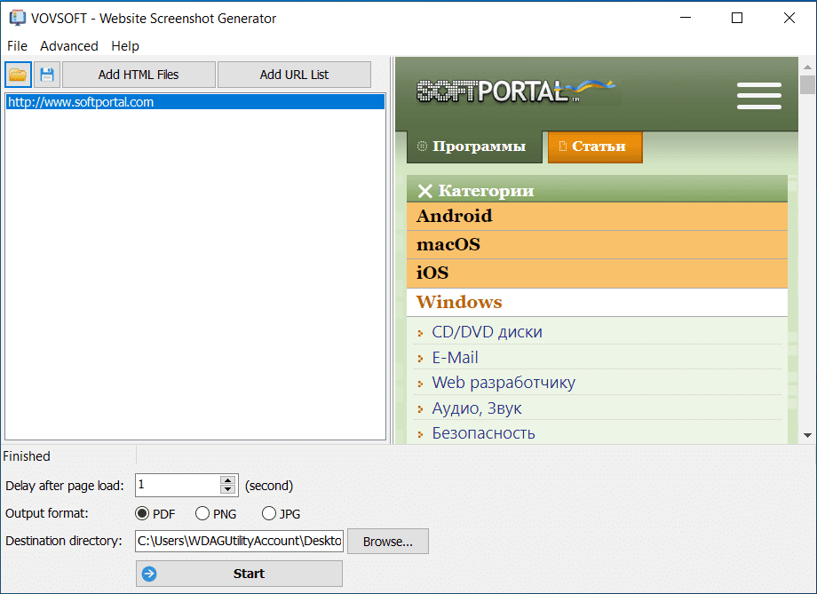Decrease the delay after page load
The width and height of the screenshot is (817, 594).
pyautogui.click(x=227, y=490)
